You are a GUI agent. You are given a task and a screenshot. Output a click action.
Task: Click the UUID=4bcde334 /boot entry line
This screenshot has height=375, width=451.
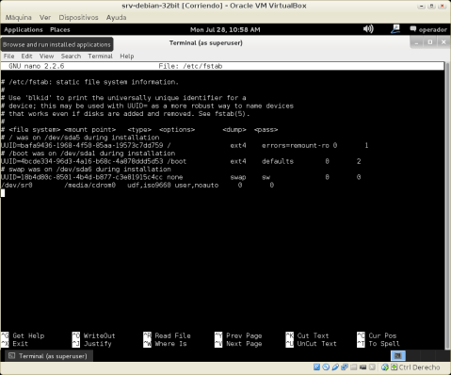pos(181,161)
